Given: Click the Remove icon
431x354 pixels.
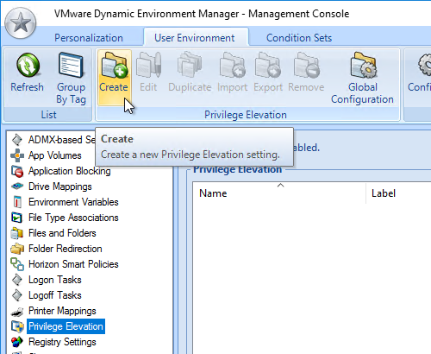Looking at the screenshot, I should coord(306,65).
